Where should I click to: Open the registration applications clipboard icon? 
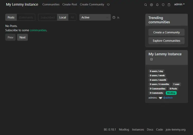(x=169, y=5)
